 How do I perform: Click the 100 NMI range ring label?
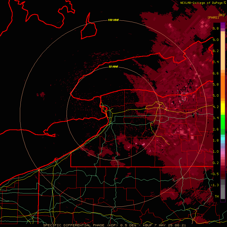(113, 20)
